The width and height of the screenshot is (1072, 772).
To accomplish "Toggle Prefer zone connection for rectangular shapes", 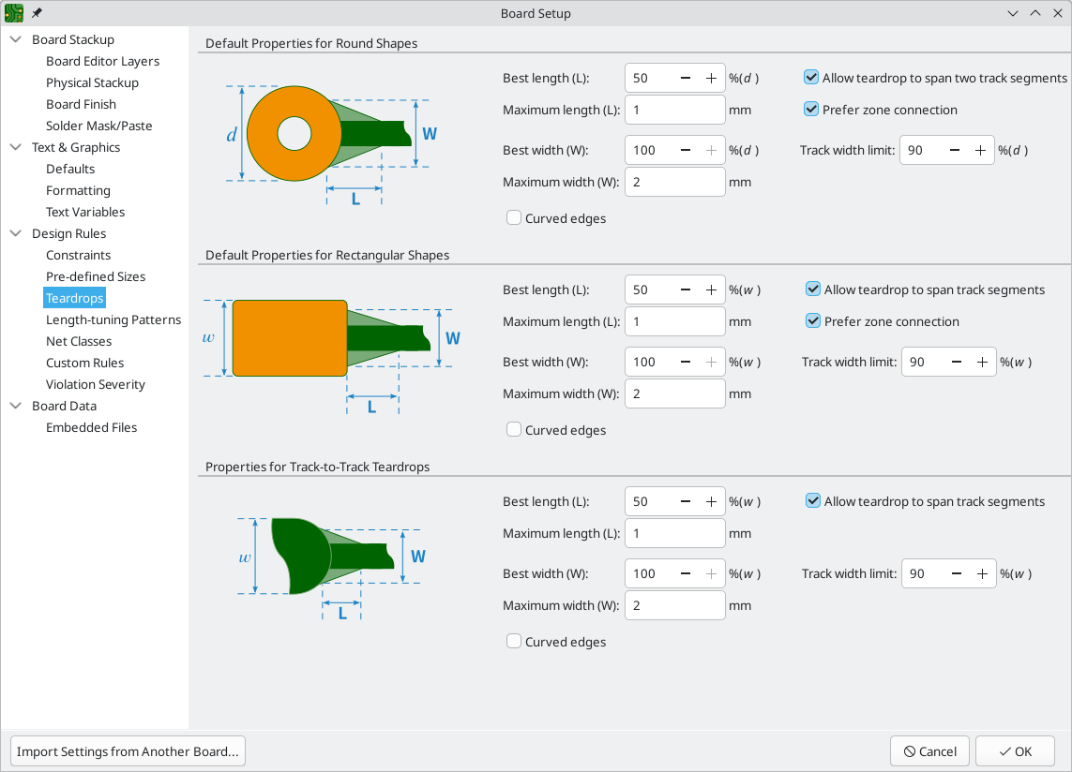I will coord(813,321).
